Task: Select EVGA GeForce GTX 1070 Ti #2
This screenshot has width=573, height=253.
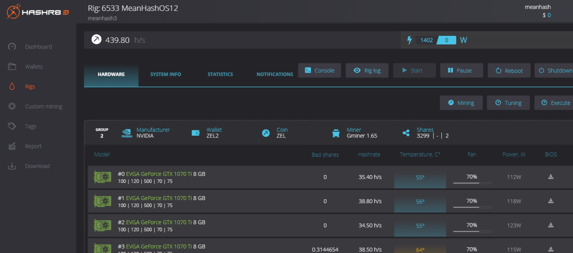Action: click(159, 222)
